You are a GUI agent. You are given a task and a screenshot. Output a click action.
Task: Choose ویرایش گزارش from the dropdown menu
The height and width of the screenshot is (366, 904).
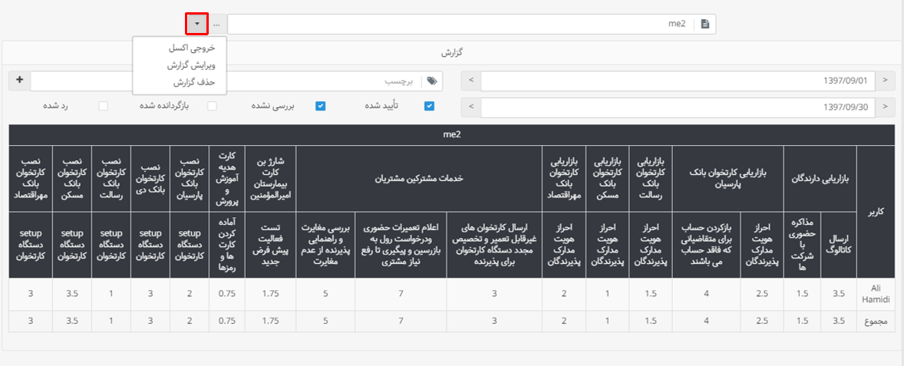pos(191,66)
